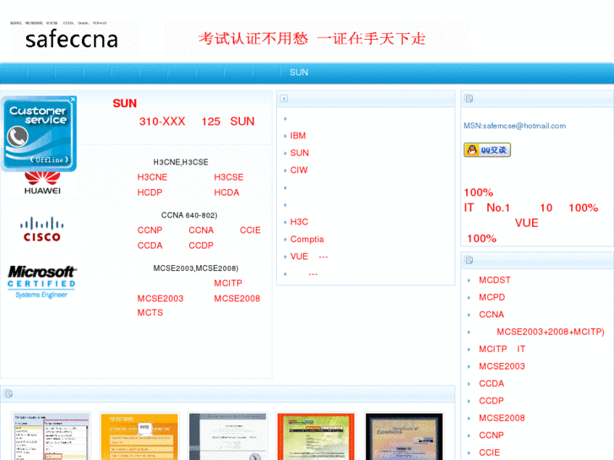This screenshot has width=614, height=460.
Task: Select SUN in the blue navigation bar
Action: coord(299,73)
